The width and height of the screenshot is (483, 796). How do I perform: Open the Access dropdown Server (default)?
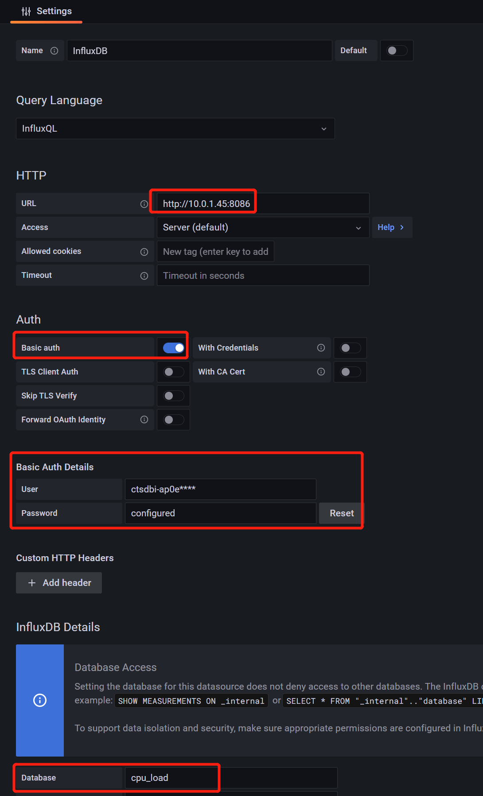pyautogui.click(x=263, y=227)
